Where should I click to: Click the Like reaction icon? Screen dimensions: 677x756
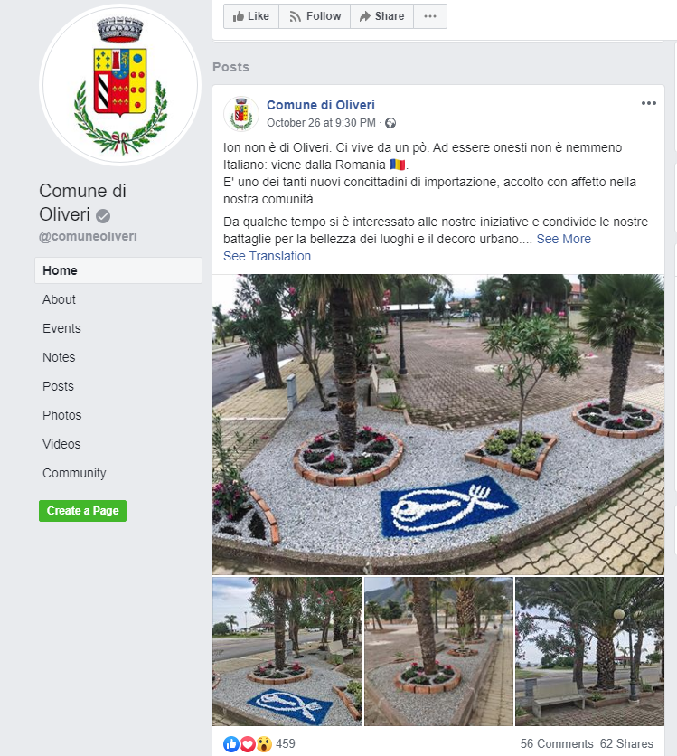pos(231,744)
